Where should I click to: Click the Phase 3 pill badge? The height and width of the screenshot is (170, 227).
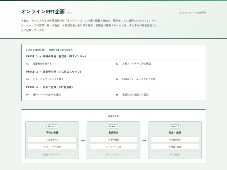(175, 126)
